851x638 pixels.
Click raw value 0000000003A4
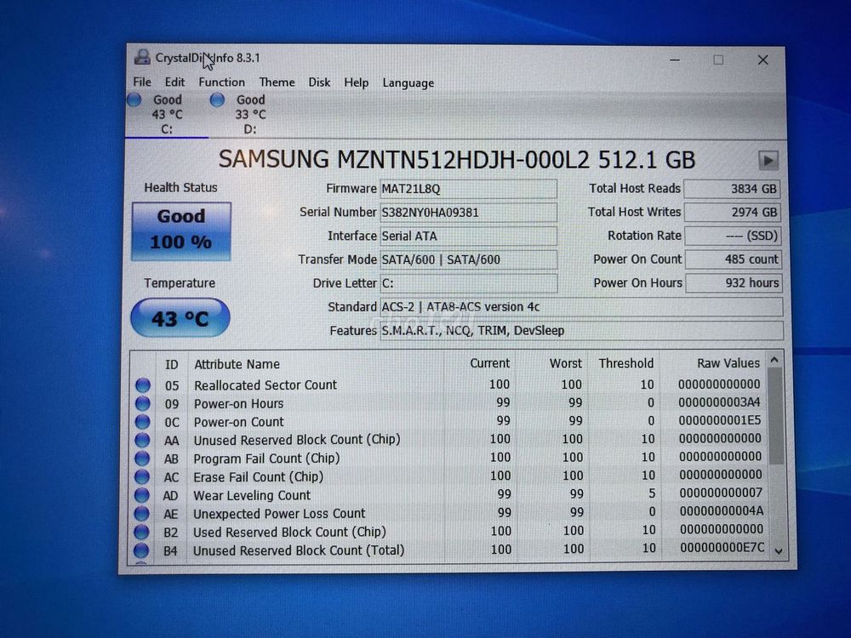coord(719,402)
